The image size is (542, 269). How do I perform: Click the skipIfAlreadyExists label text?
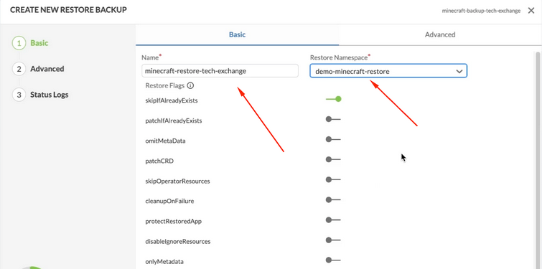172,101
